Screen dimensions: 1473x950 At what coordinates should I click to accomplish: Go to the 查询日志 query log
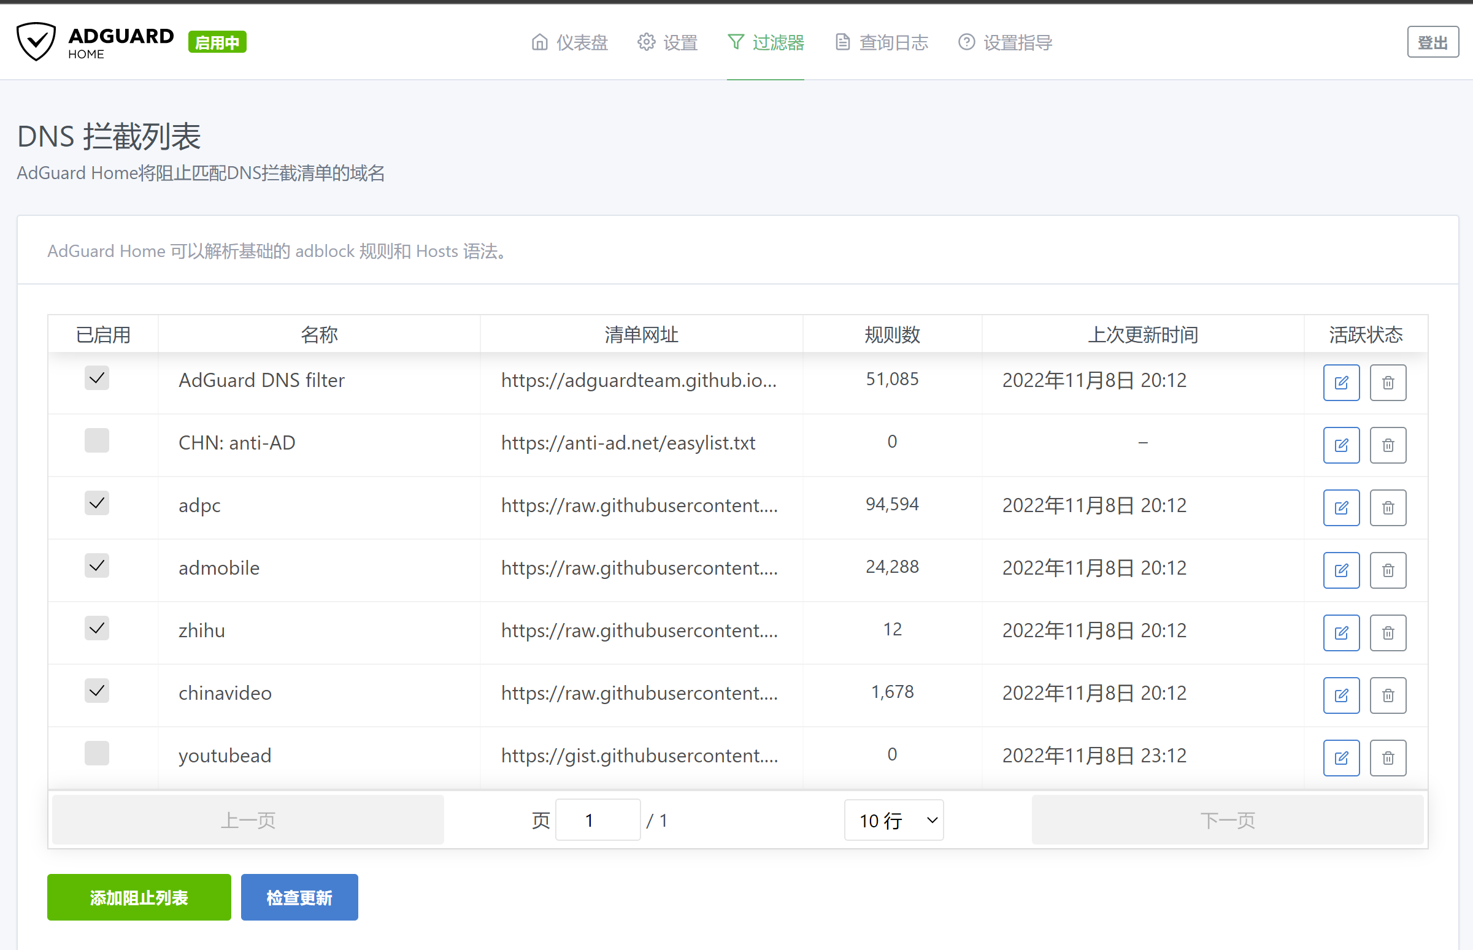pyautogui.click(x=881, y=42)
